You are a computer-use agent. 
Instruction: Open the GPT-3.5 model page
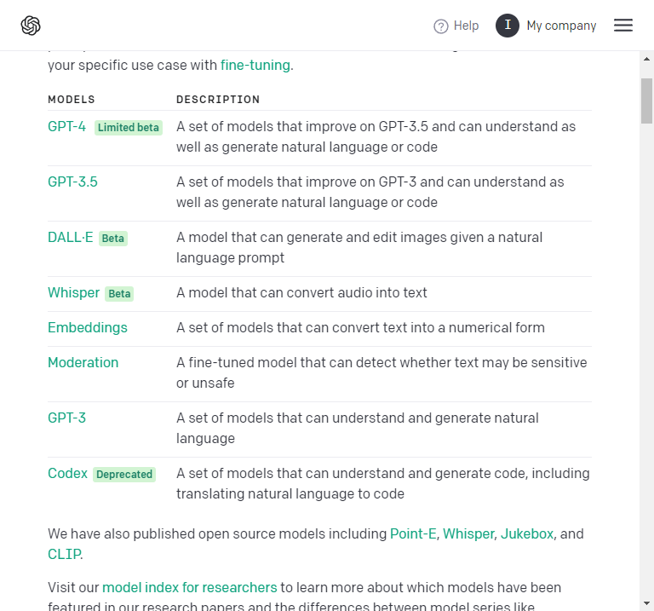tap(72, 182)
